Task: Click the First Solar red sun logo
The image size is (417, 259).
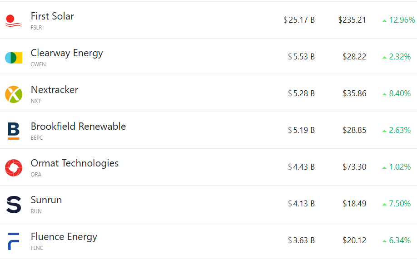Action: pyautogui.click(x=14, y=21)
